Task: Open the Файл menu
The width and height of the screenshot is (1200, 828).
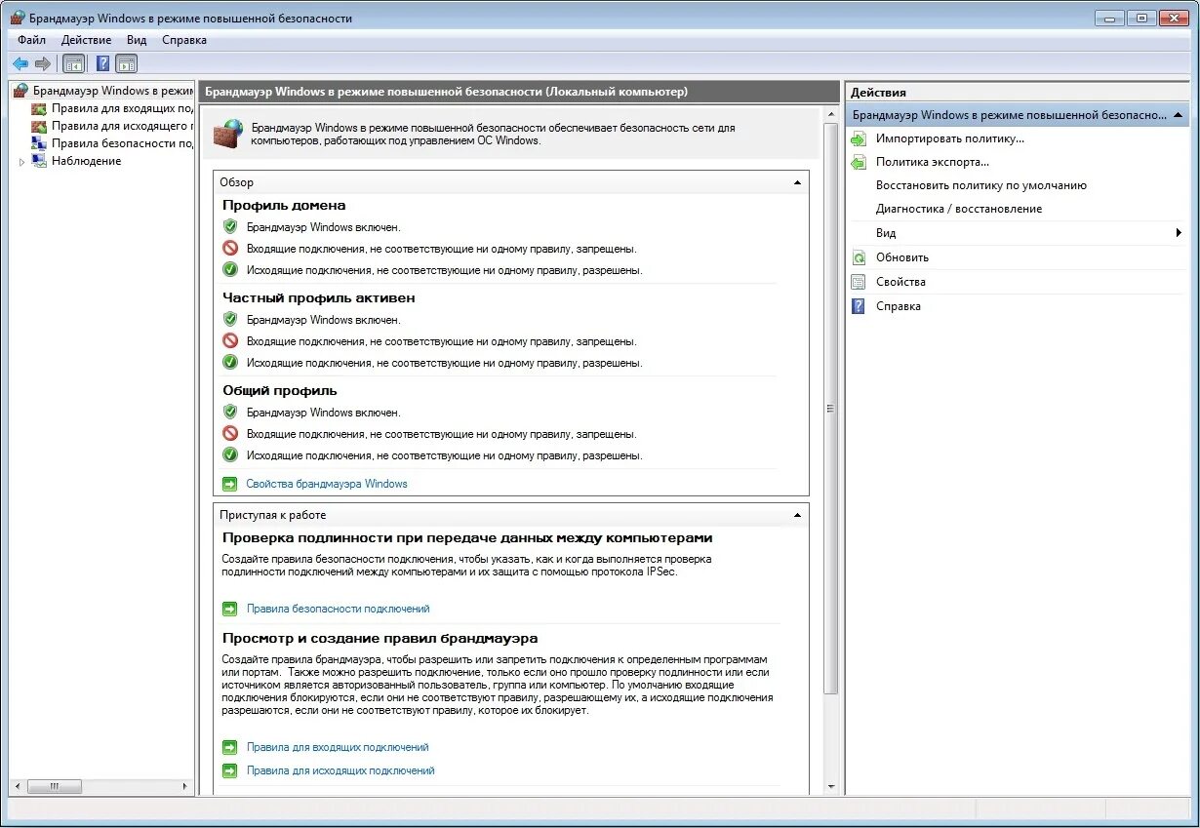Action: [x=31, y=40]
